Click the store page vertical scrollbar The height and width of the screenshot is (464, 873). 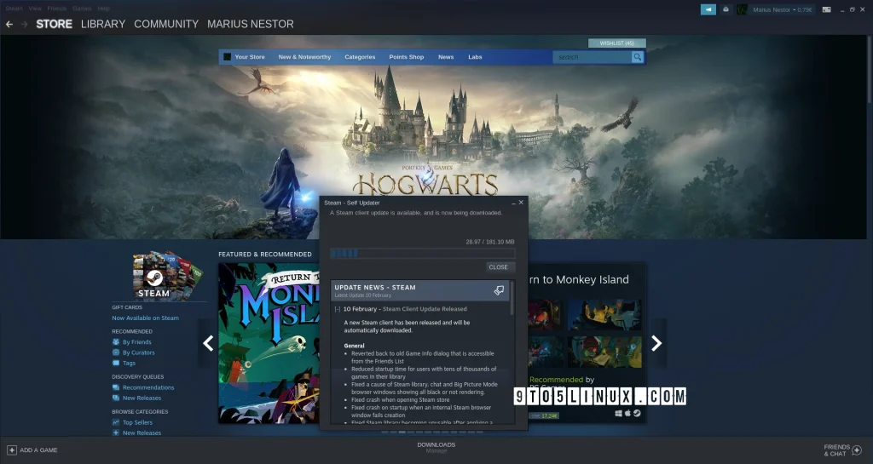pos(869,70)
